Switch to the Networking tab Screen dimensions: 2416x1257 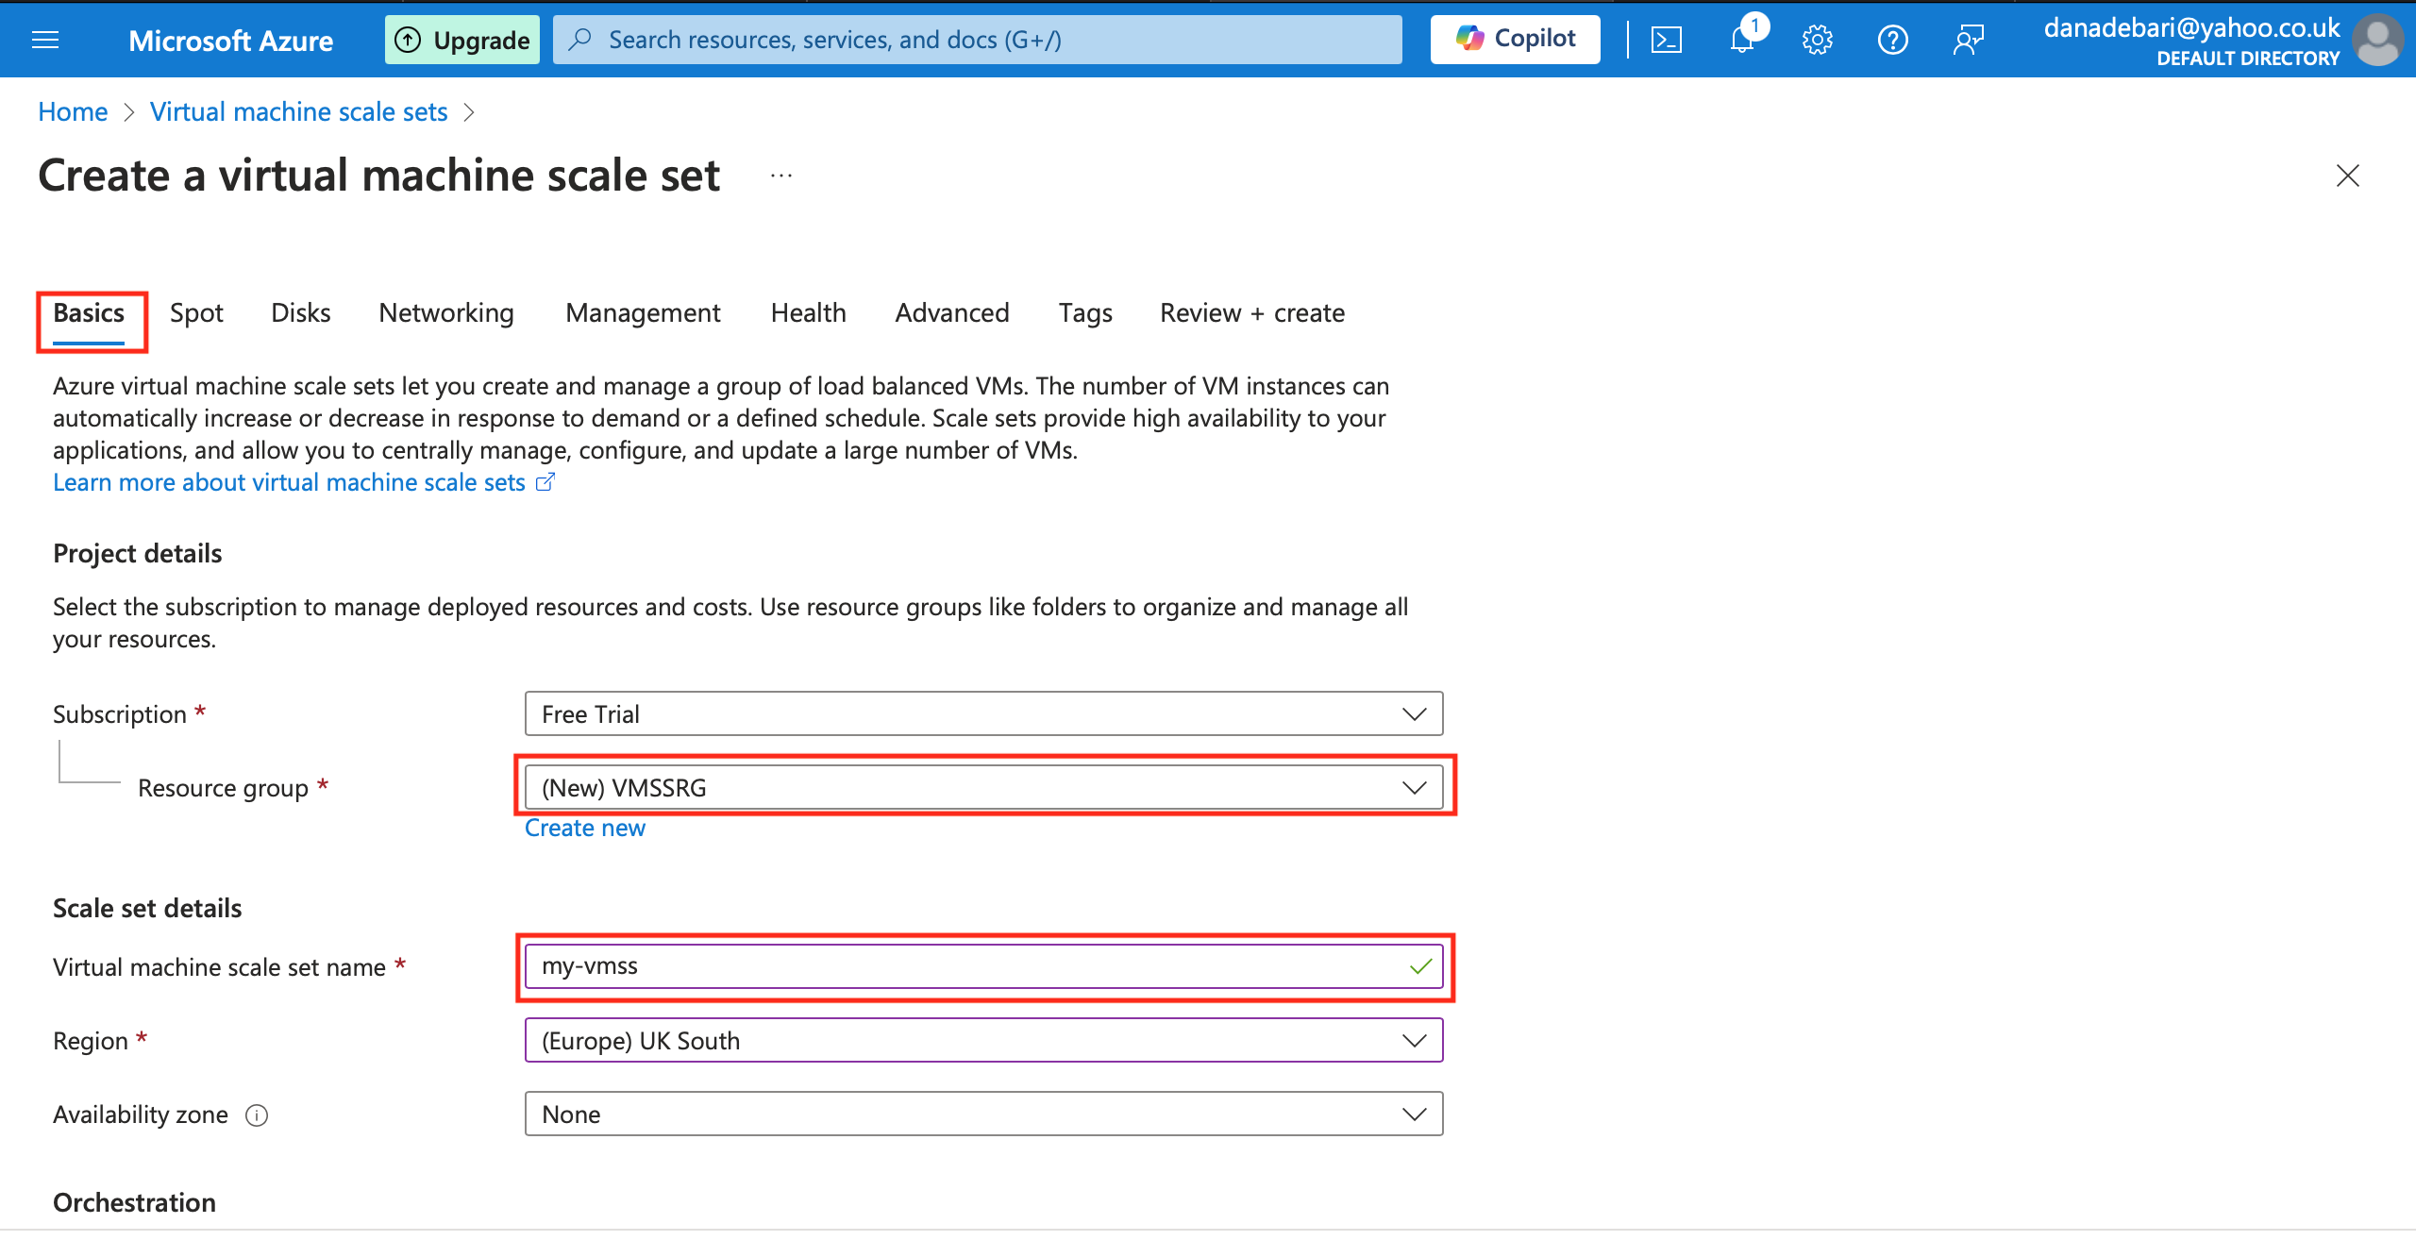[x=446, y=313]
